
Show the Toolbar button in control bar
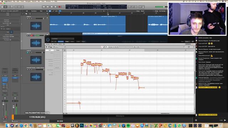point(12,7)
